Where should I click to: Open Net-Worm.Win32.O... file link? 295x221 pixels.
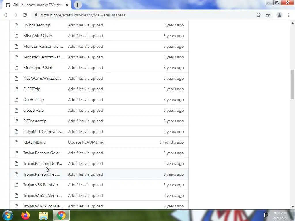point(42,78)
